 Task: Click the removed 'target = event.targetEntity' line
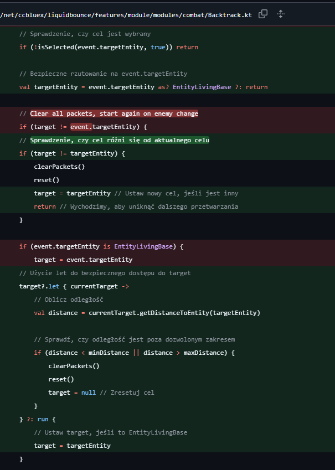tap(83, 260)
